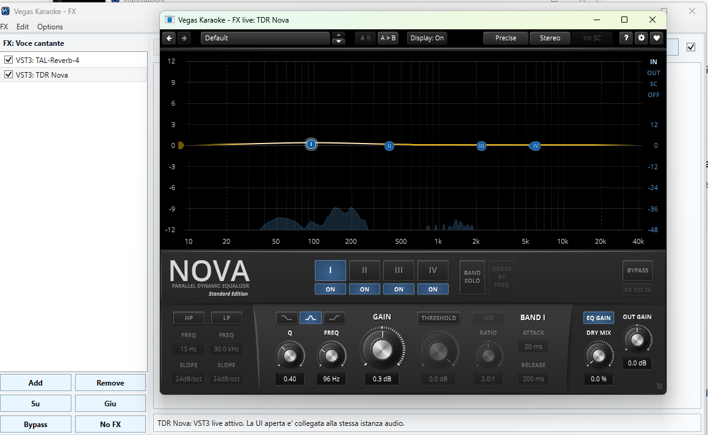708x435 pixels.
Task: Click the Bypass button in FX list
Action: coord(35,424)
